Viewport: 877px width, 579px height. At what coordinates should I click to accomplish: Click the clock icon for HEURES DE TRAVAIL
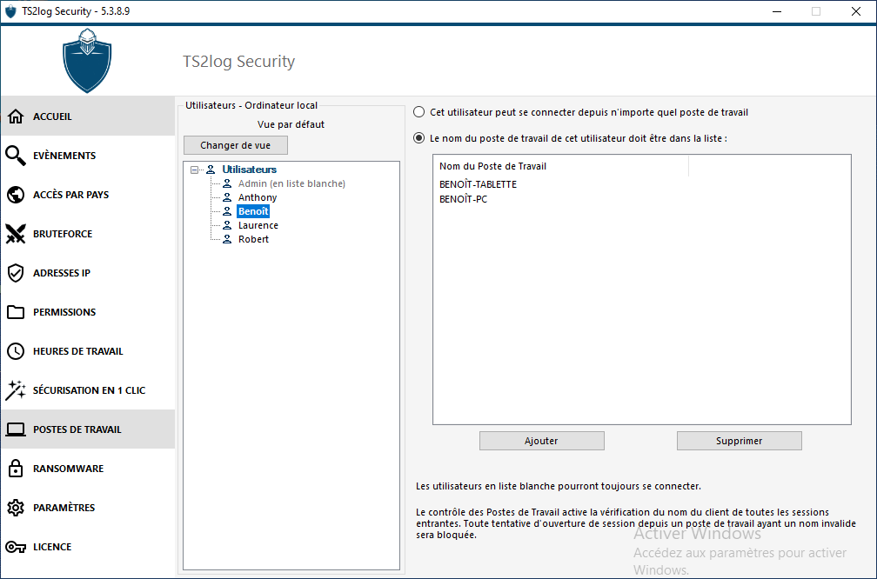tap(16, 351)
